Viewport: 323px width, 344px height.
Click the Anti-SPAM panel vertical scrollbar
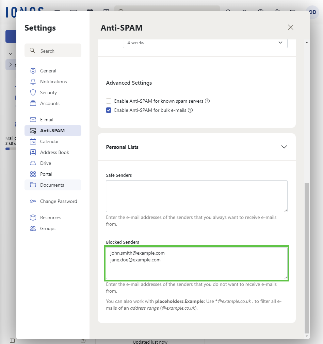click(x=307, y=258)
